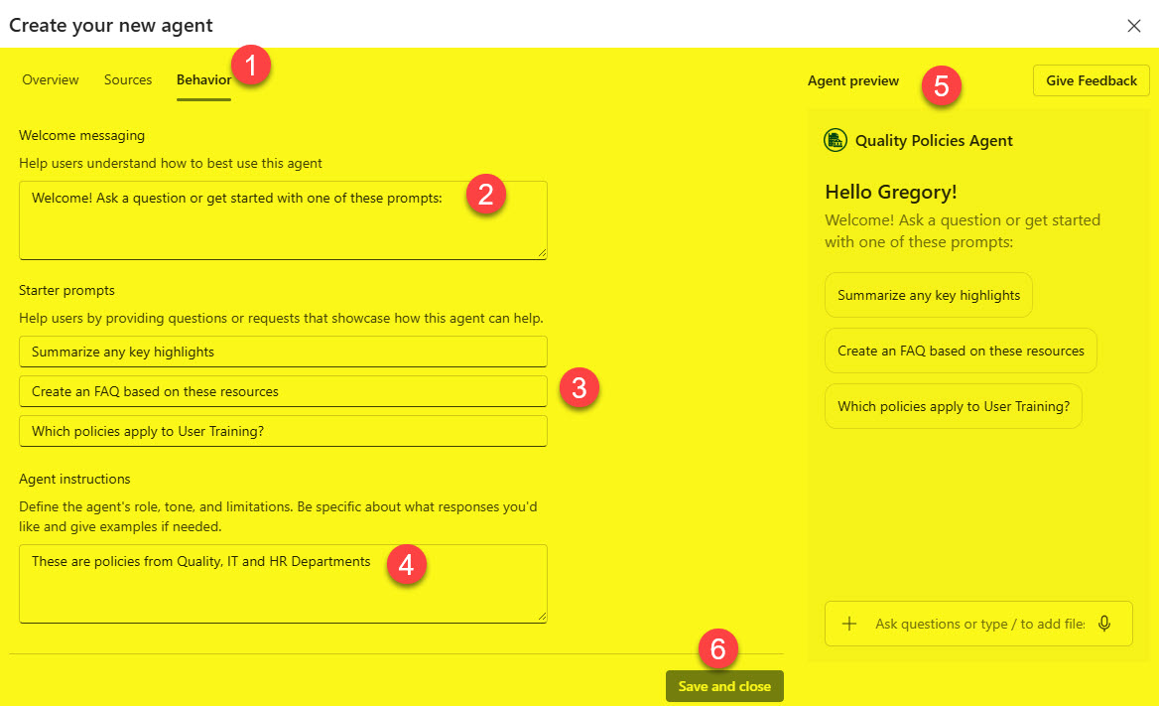Click the Welcome messaging text box
1159x706 pixels.
[x=283, y=218]
